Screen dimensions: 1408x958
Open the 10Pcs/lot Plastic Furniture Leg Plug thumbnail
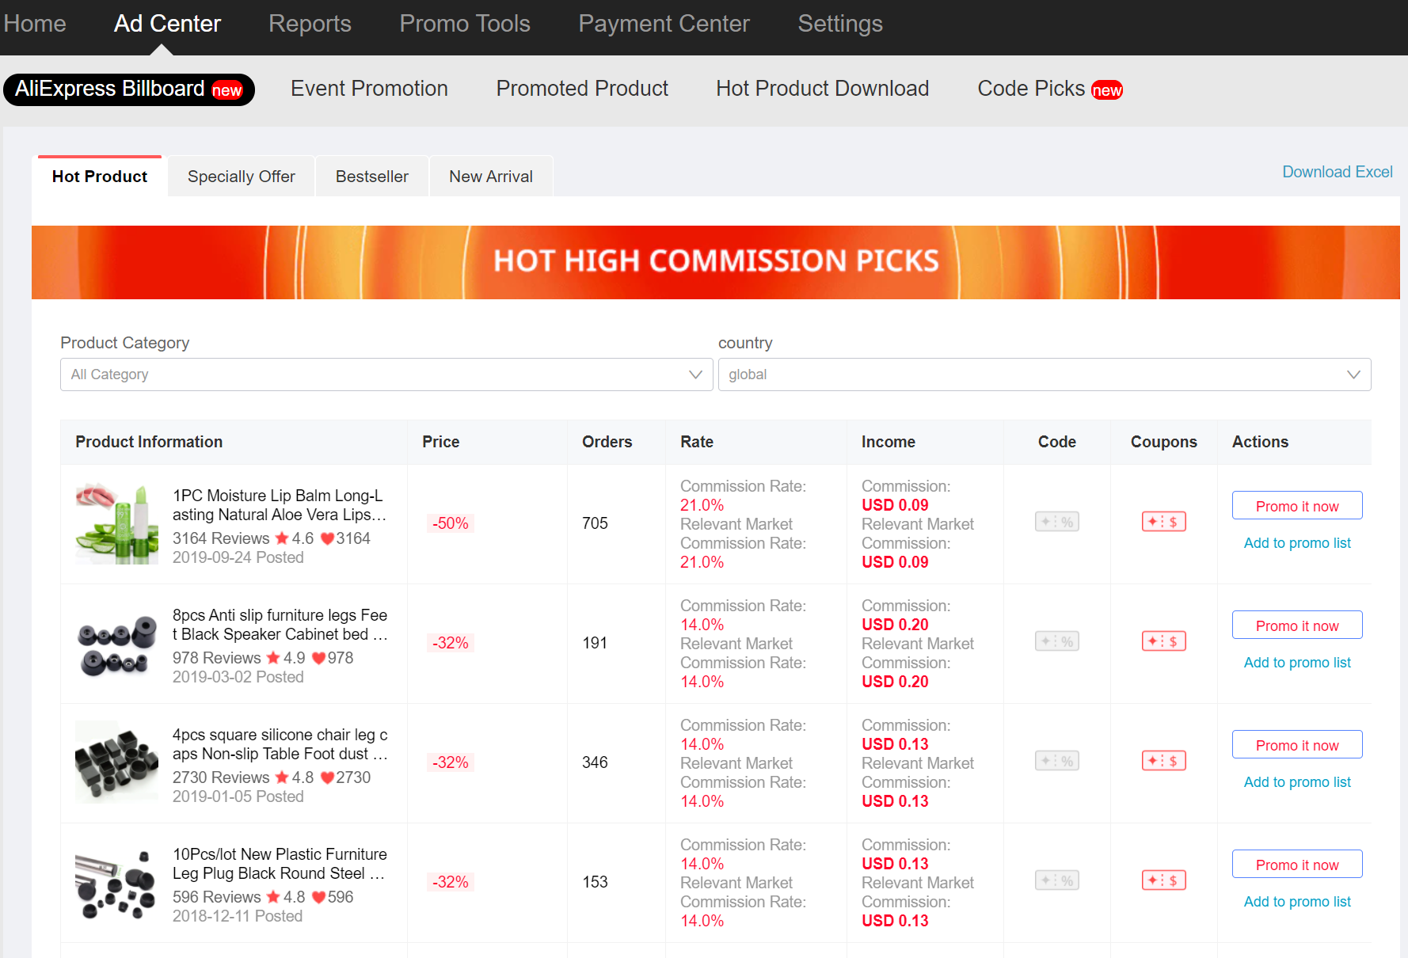click(116, 882)
